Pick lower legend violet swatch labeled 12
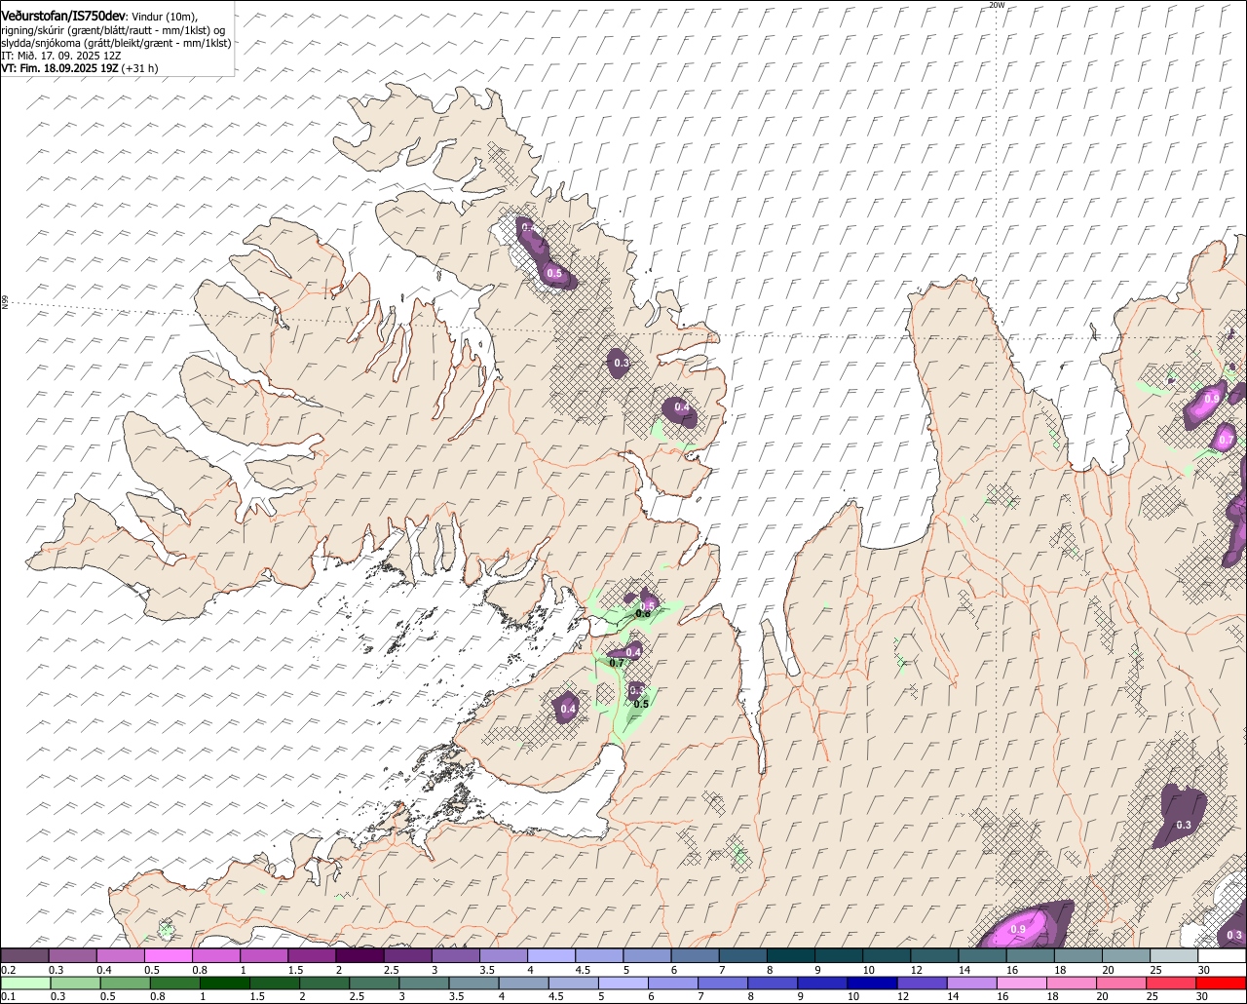 tap(923, 983)
